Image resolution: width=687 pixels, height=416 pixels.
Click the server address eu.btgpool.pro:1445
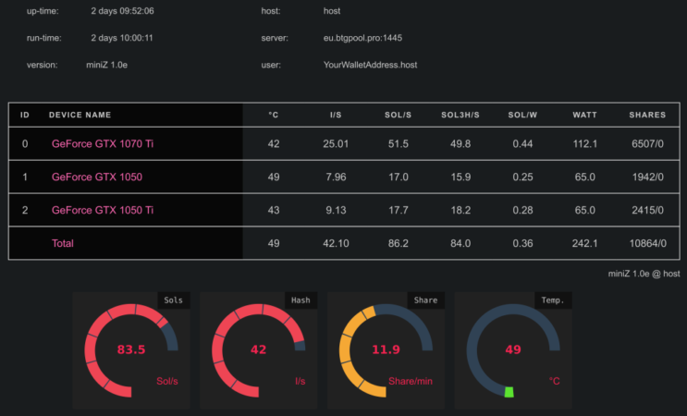(x=362, y=38)
